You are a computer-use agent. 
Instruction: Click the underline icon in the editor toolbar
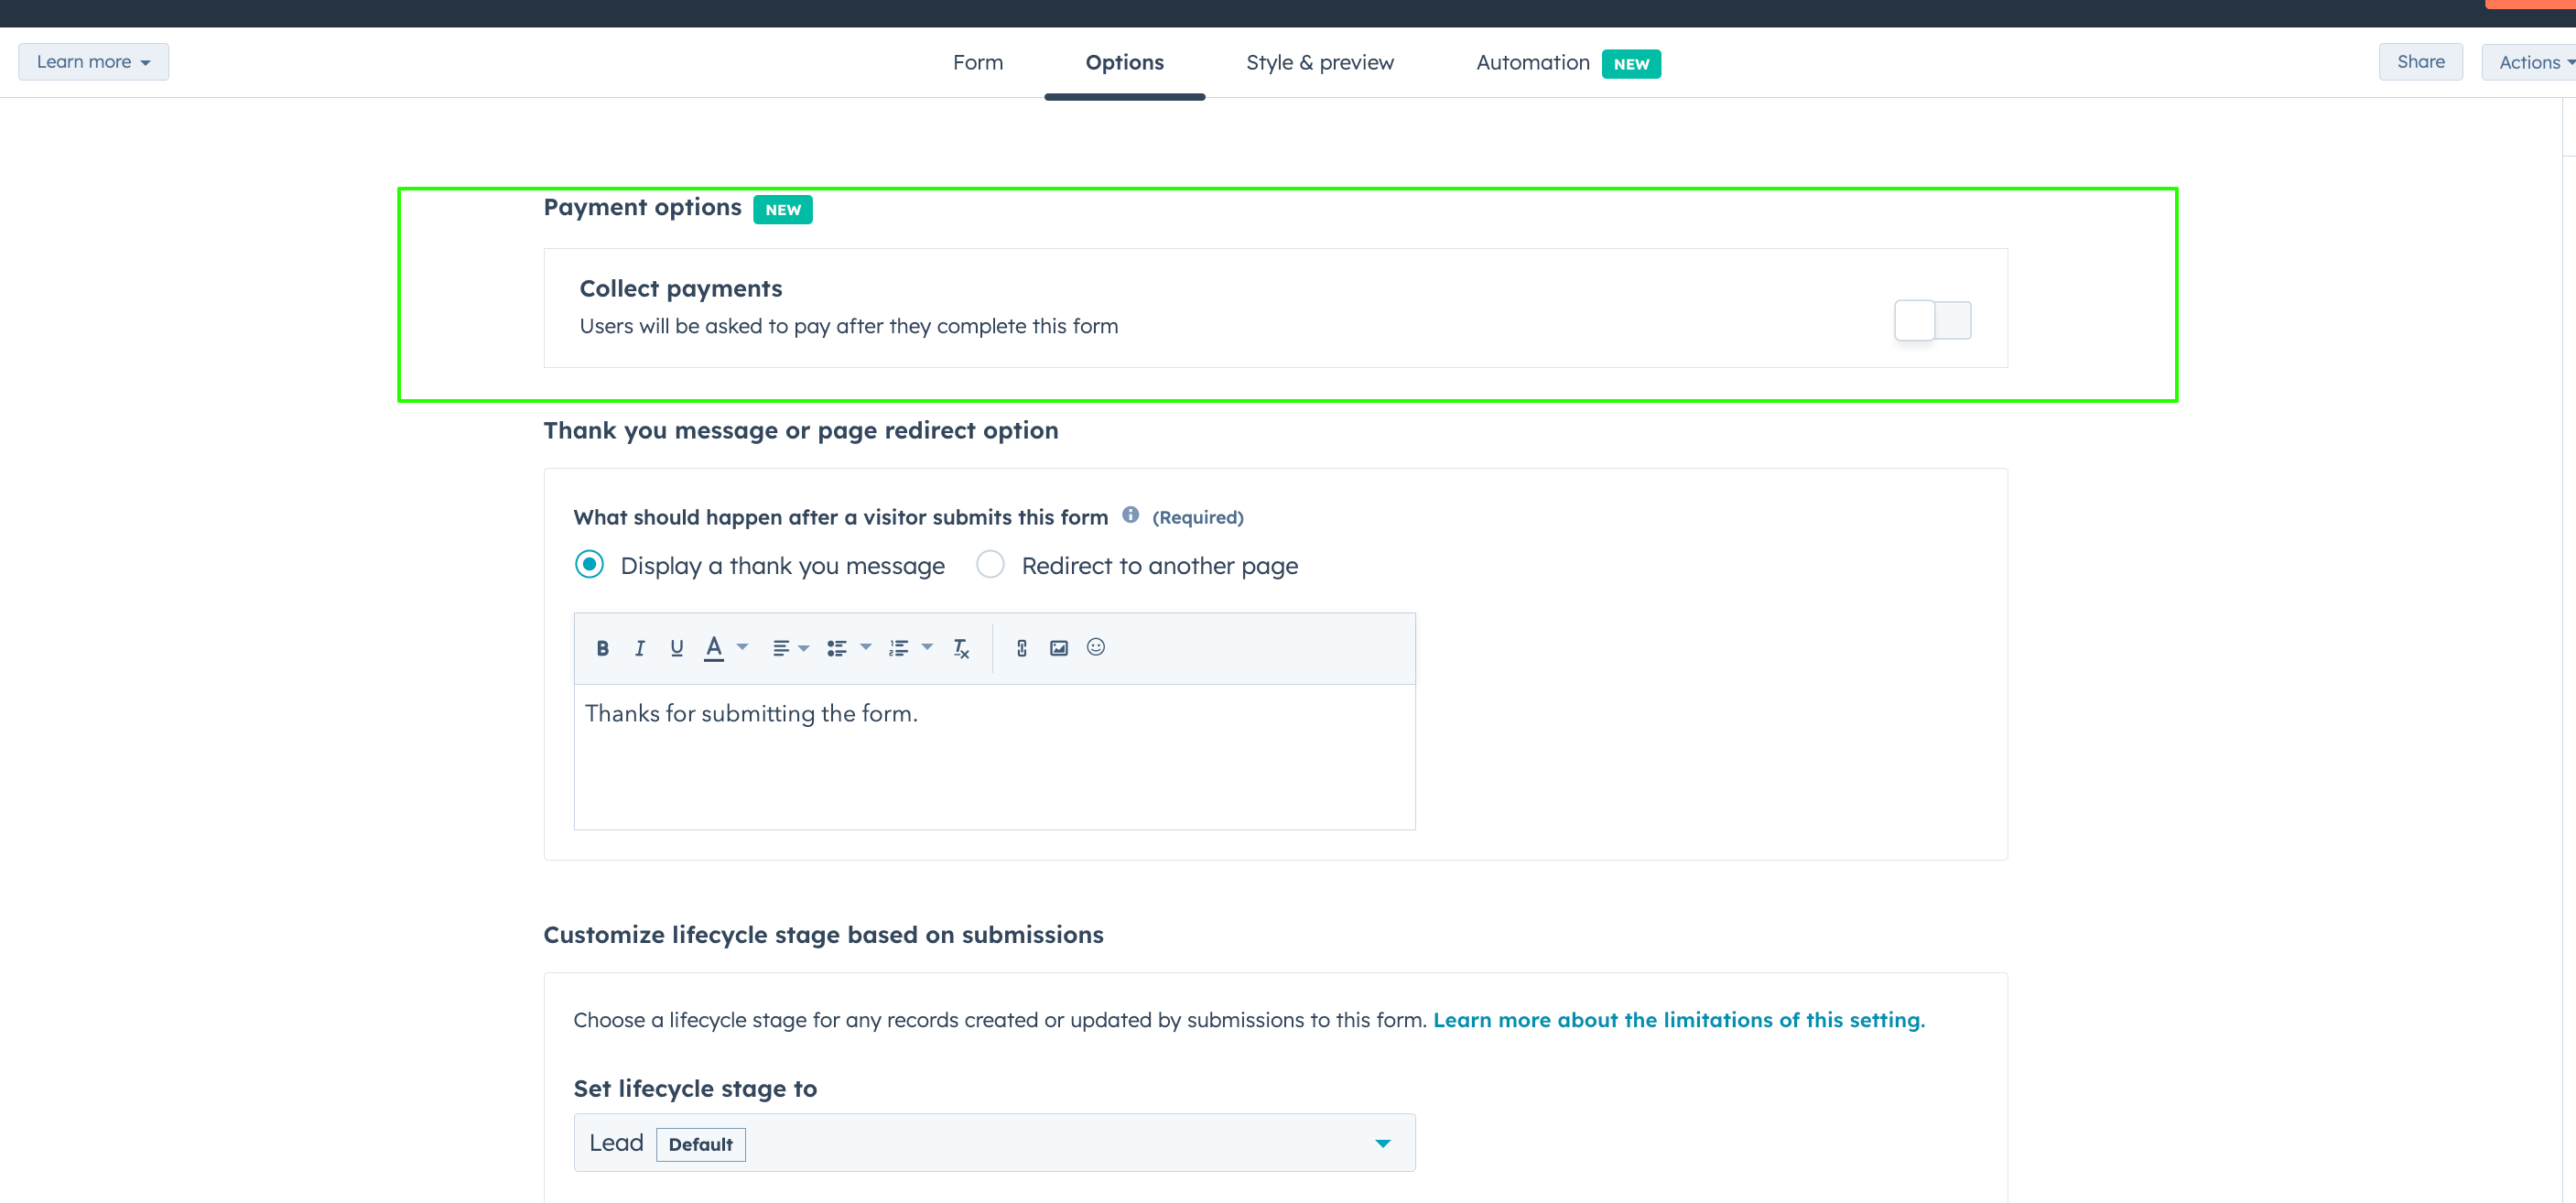click(677, 648)
